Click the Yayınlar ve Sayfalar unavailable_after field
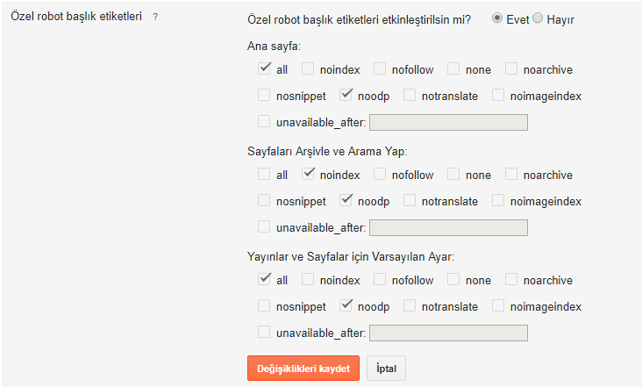 coord(448,333)
